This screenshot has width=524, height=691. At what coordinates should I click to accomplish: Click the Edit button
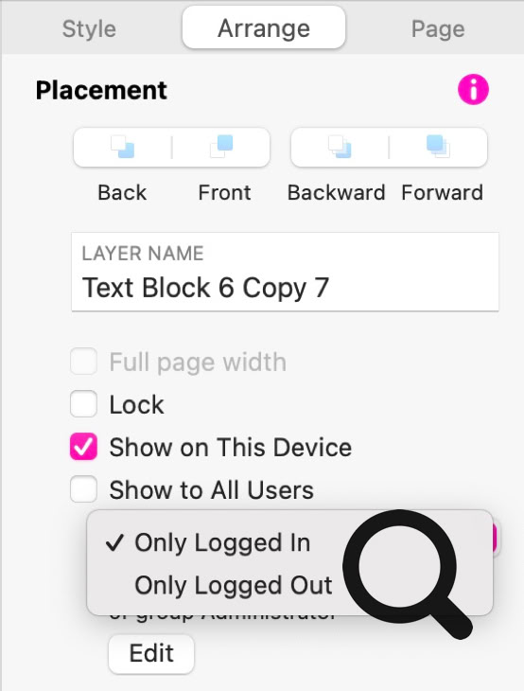pyautogui.click(x=151, y=653)
